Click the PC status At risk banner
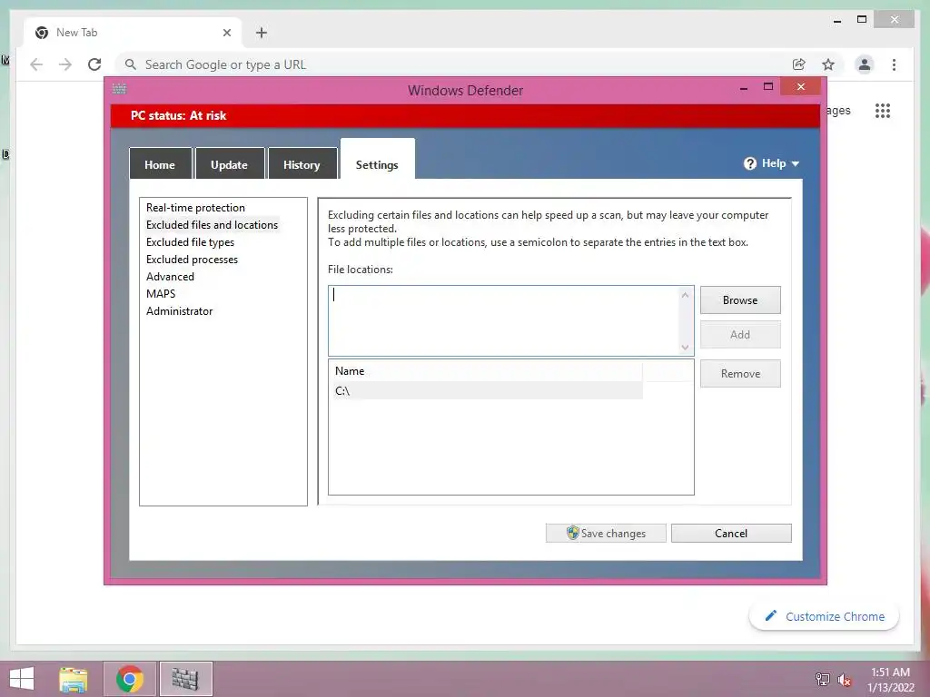The width and height of the screenshot is (930, 697). click(465, 115)
